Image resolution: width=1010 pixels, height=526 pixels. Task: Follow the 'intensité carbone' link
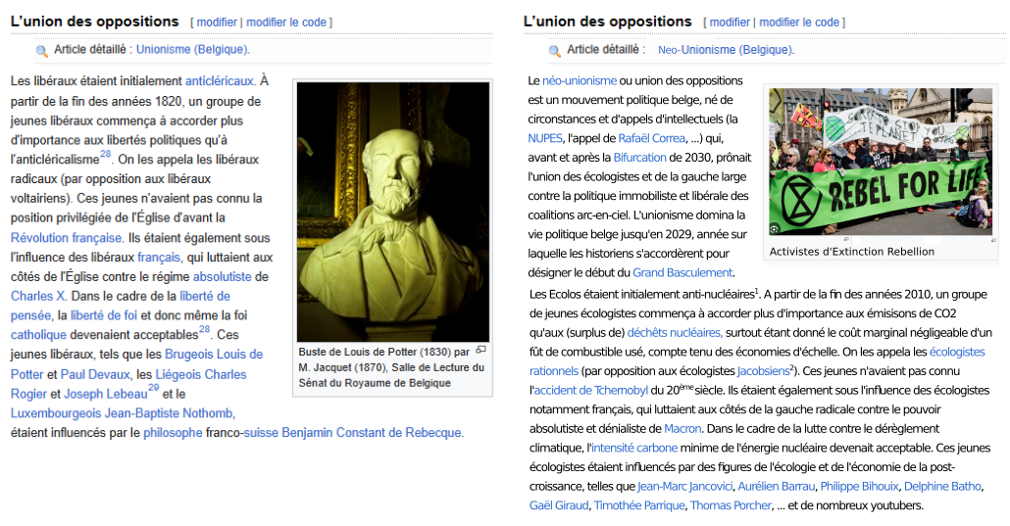[x=634, y=448]
